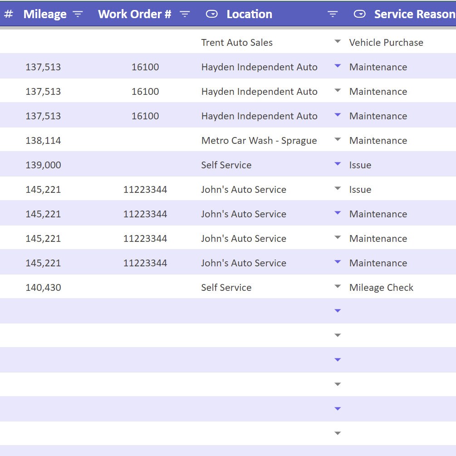Expand dropdown on the Trent Auto Sales row
This screenshot has width=456, height=456.
337,41
